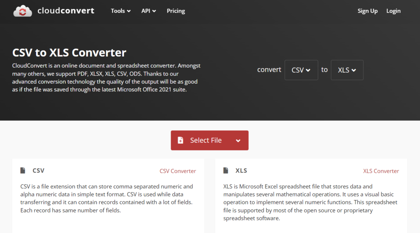Click the 'convert' label text
Viewport: 420px width, 233px height.
tap(269, 70)
